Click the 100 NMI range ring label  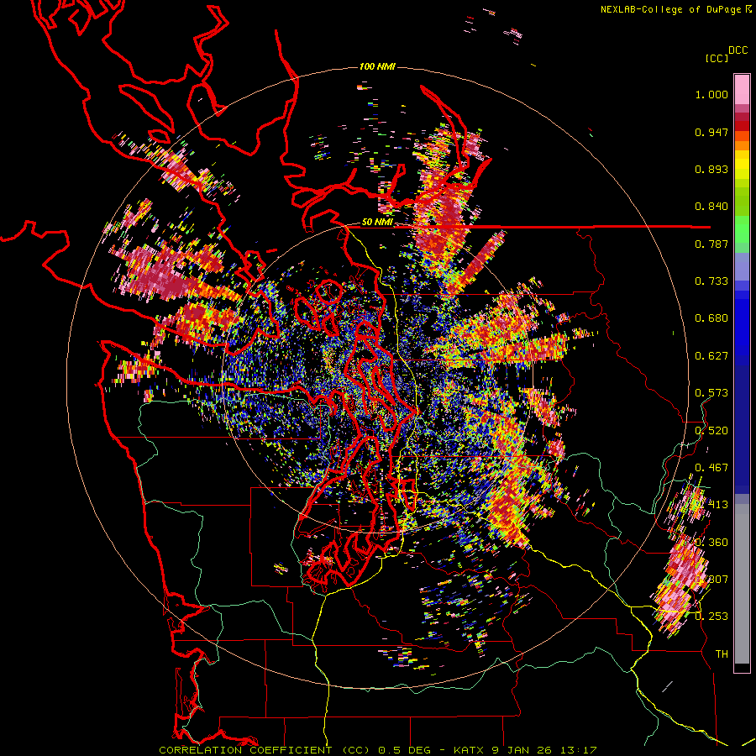pos(377,66)
